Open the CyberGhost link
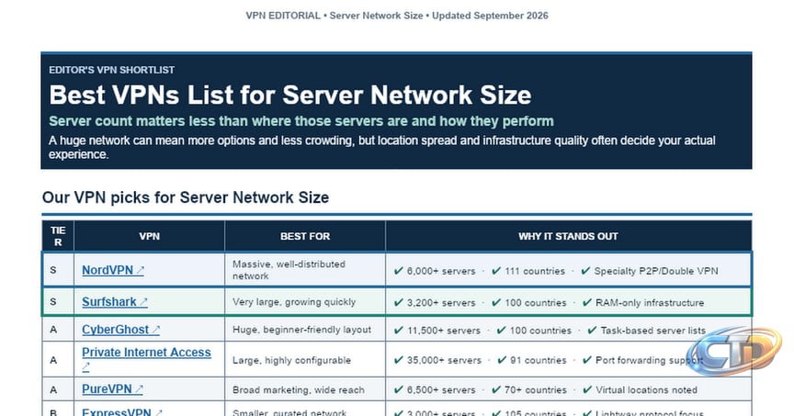The width and height of the screenshot is (794, 416). (120, 330)
